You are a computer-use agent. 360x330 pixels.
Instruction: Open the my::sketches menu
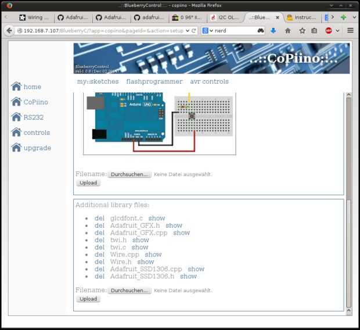tap(98, 81)
